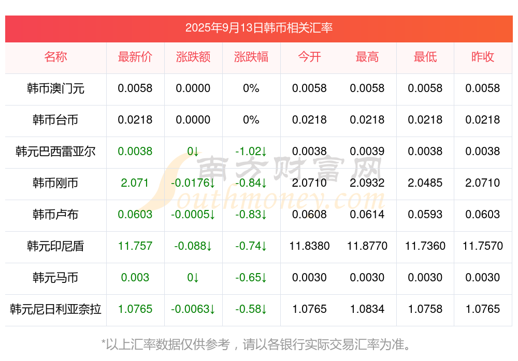The height and width of the screenshot is (361, 518).
Task: Click the row name 韩币刚币
Action: coord(55,183)
